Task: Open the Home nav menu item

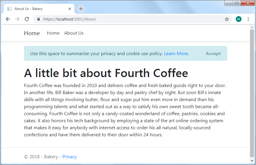Action: point(53,33)
